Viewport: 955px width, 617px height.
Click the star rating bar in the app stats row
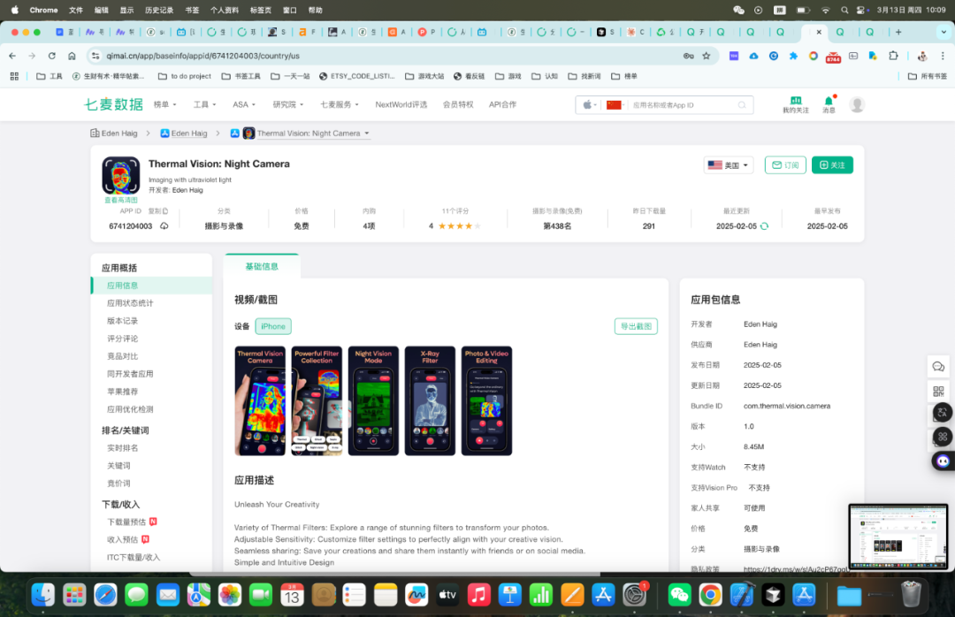(x=459, y=226)
